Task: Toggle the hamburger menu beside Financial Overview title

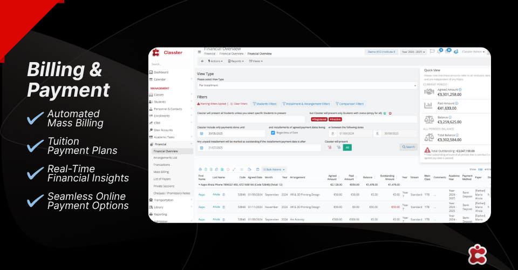Action: (x=199, y=52)
